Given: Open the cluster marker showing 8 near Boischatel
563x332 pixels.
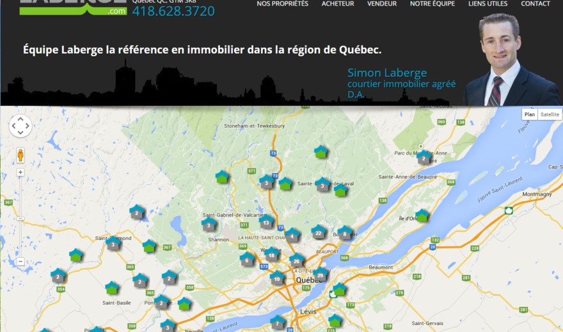Looking at the screenshot, I should (x=345, y=234).
